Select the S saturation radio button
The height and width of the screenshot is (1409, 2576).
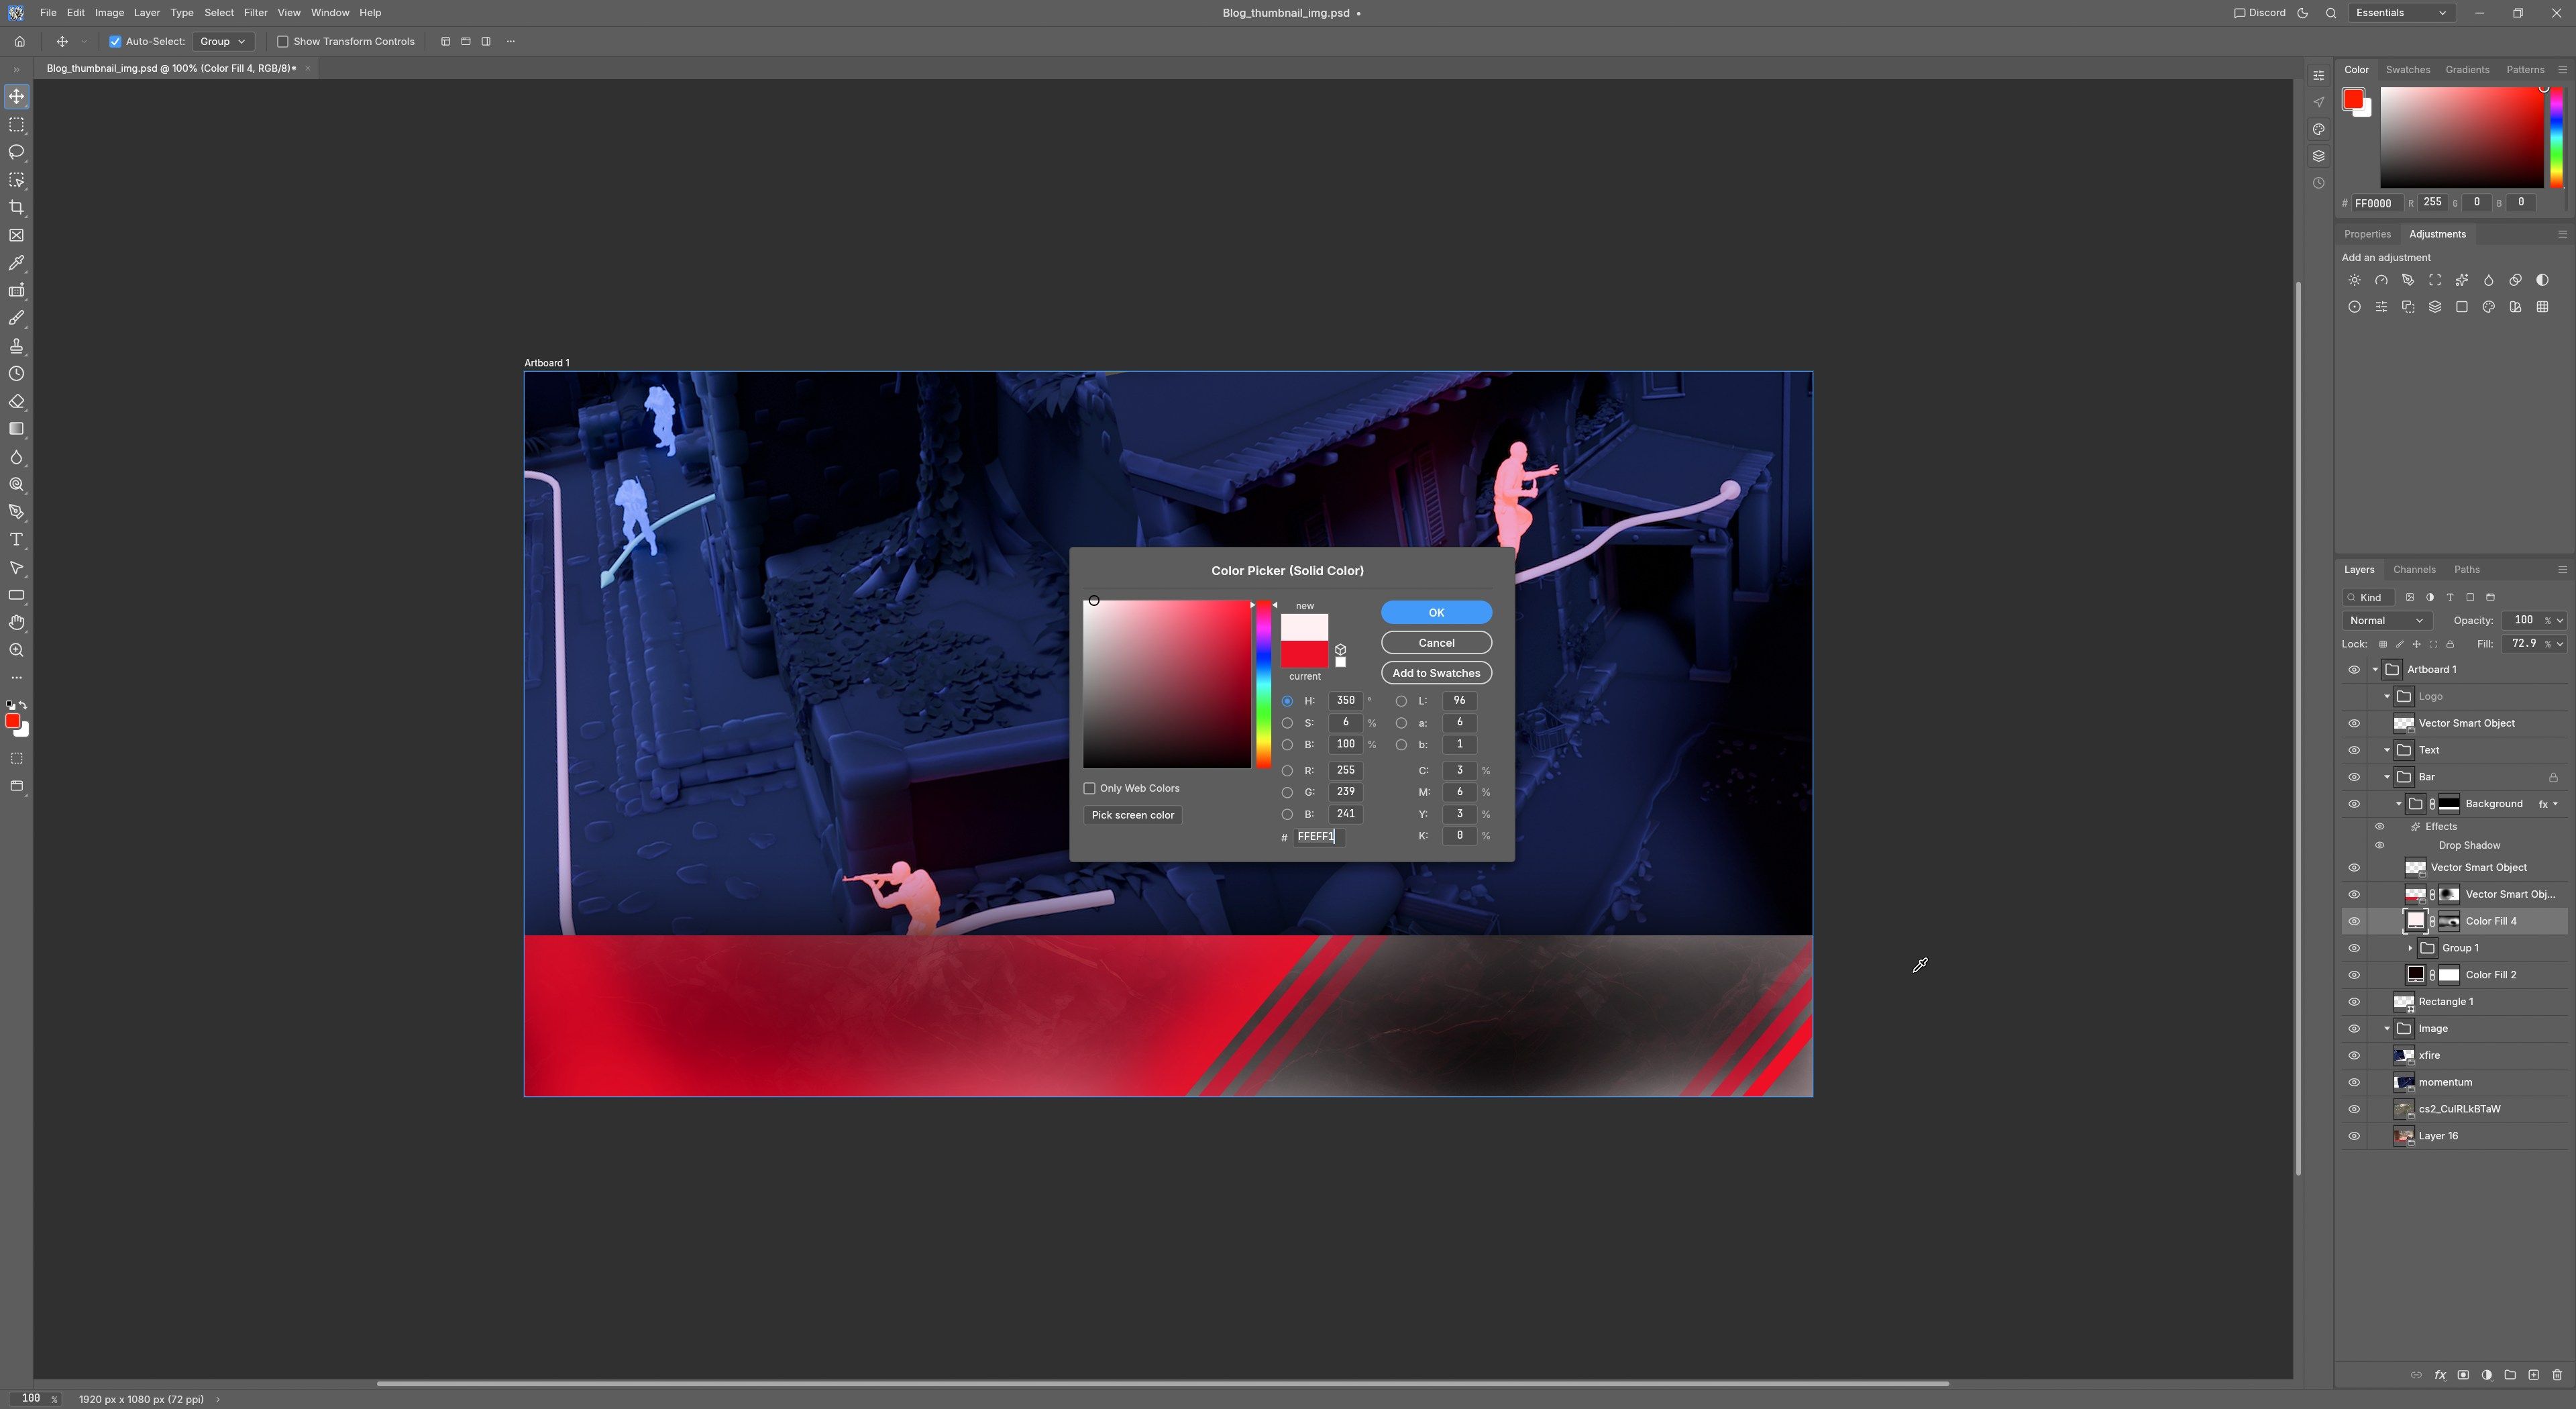click(x=1287, y=723)
